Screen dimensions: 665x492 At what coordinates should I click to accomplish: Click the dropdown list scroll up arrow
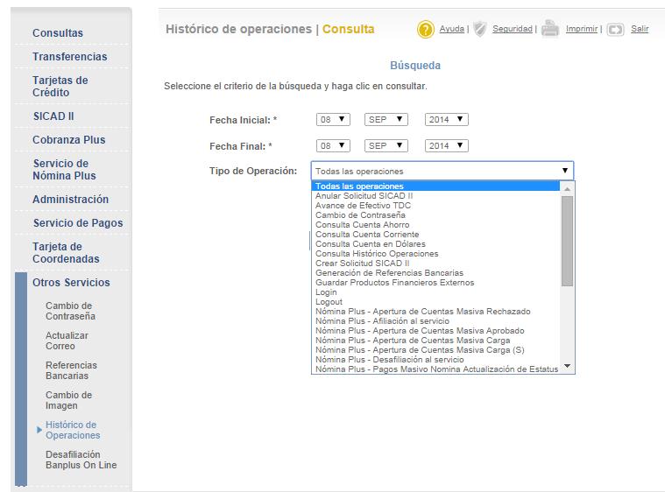[567, 189]
